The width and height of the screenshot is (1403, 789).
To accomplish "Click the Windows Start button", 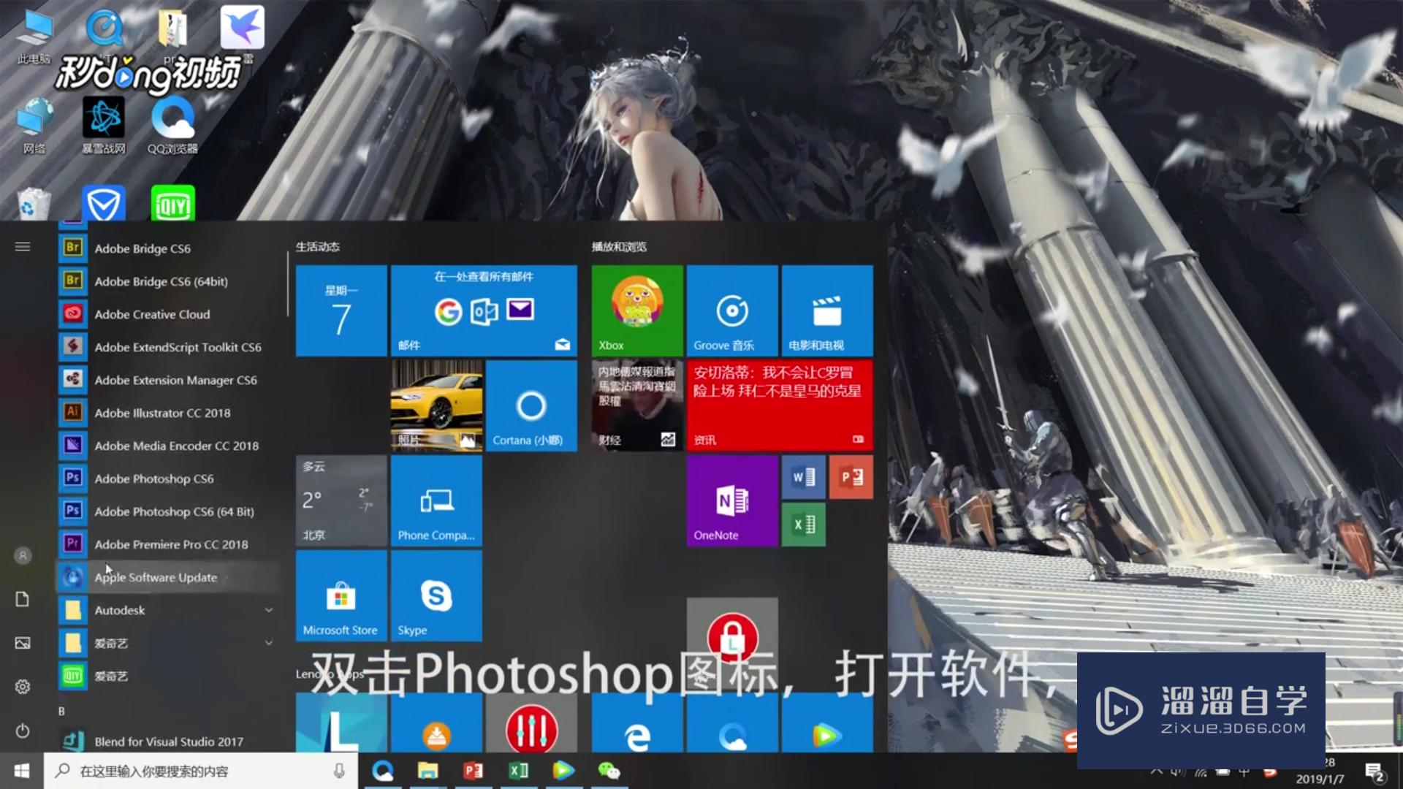I will pos(21,771).
